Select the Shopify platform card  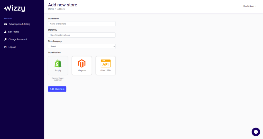[x=58, y=66]
